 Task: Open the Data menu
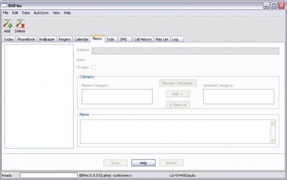(x=26, y=13)
